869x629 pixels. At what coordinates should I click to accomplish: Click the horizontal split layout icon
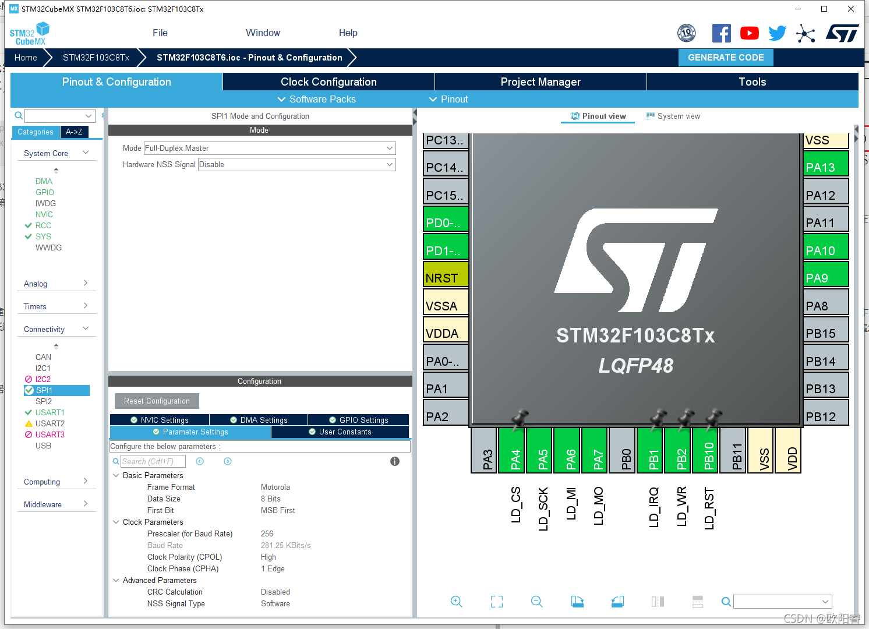pos(698,602)
